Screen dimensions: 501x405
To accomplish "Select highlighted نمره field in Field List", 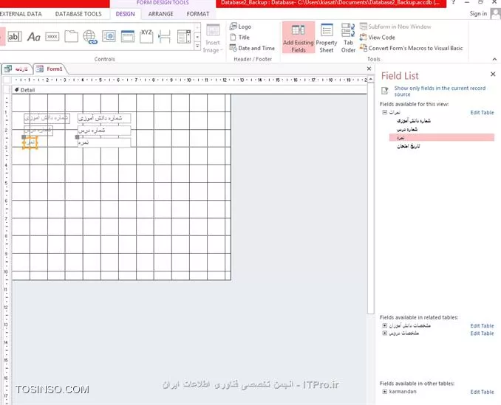I will (442, 137).
